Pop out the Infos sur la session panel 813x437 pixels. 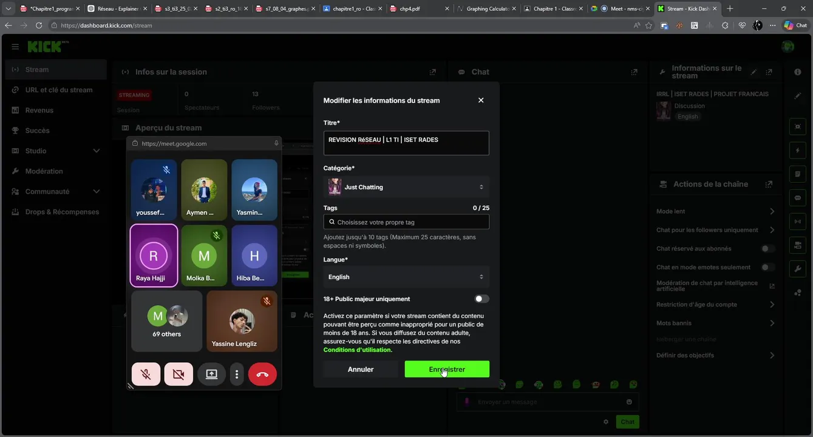point(432,72)
